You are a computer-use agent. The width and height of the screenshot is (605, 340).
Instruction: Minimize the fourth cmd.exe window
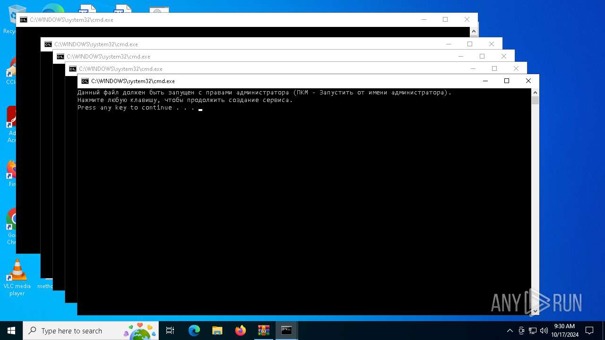pos(473,68)
